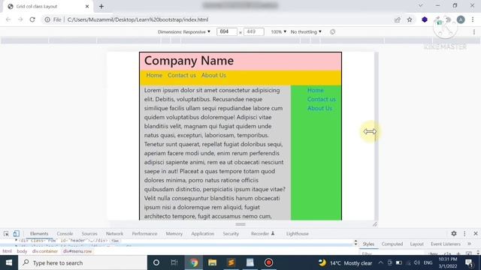481x270 pixels.
Task: Select div.container in the breadcrumb
Action: pos(45,251)
